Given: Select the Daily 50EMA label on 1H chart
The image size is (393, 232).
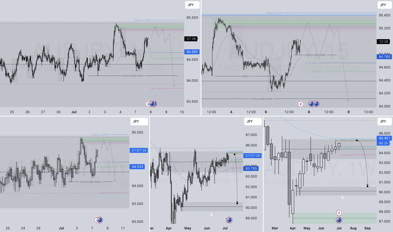Looking at the screenshot, I should pos(157,89).
